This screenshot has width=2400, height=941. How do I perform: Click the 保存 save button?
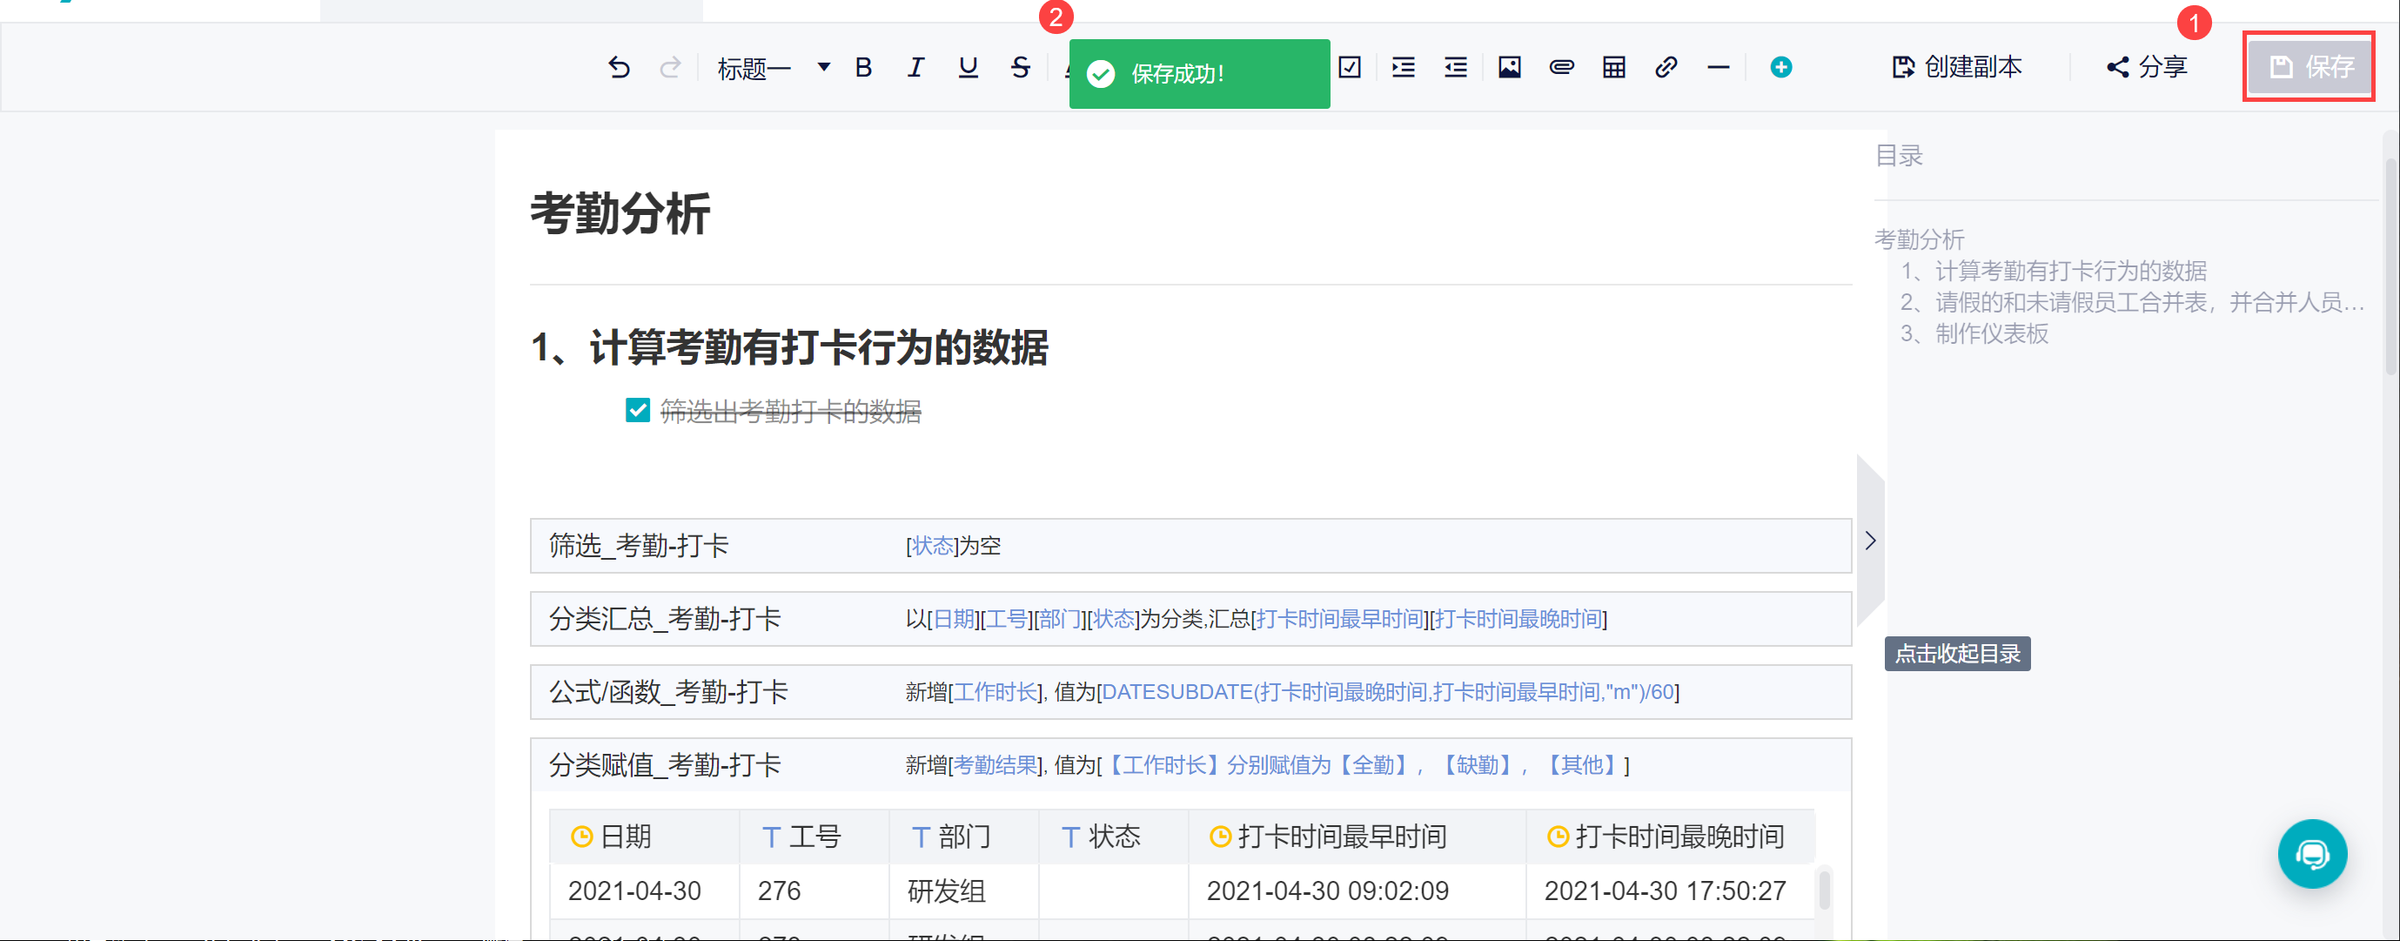pos(2309,67)
